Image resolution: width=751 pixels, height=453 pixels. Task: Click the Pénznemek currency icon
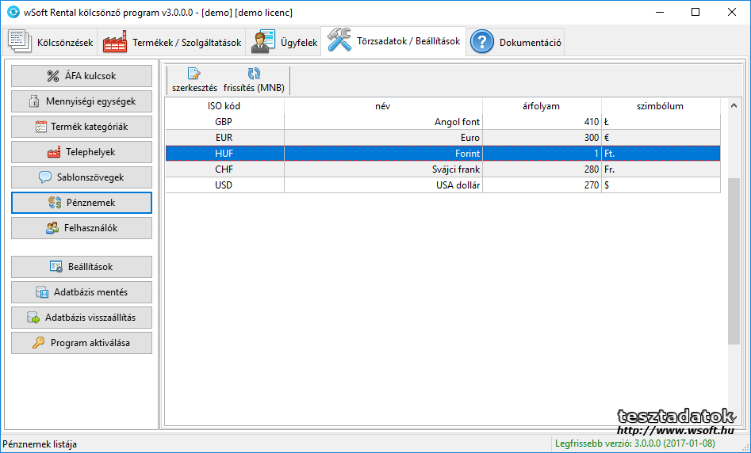[55, 203]
